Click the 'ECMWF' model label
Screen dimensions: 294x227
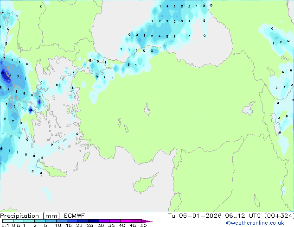pyautogui.click(x=75, y=216)
